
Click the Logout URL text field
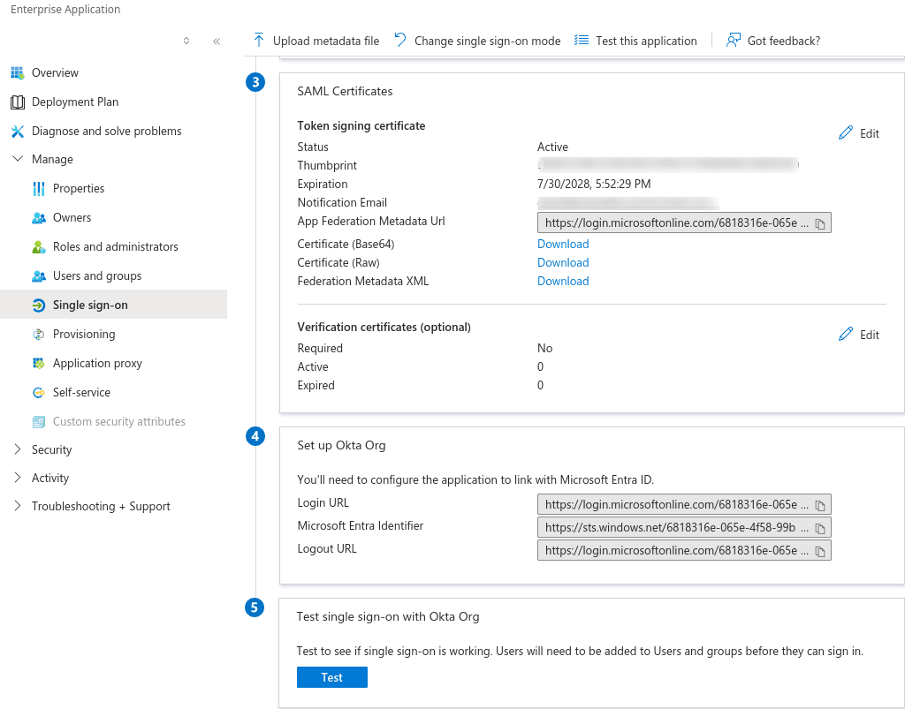pyautogui.click(x=684, y=550)
